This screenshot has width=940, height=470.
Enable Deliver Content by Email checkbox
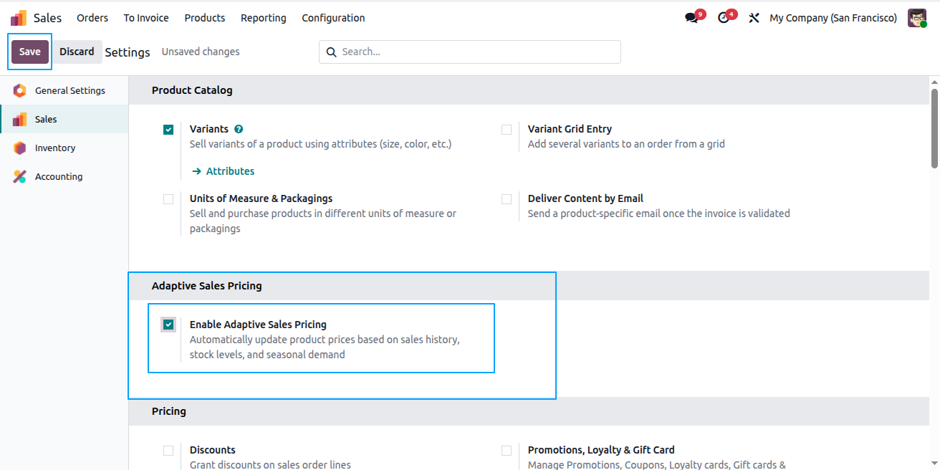(507, 199)
